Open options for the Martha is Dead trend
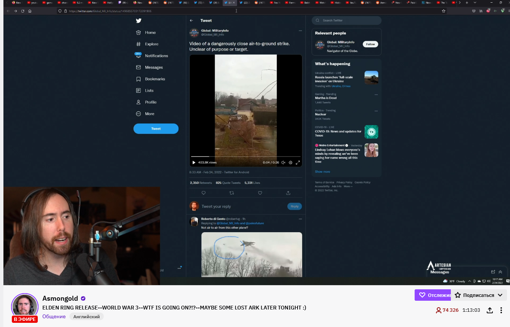Image resolution: width=510 pixels, height=327 pixels. pos(376,94)
